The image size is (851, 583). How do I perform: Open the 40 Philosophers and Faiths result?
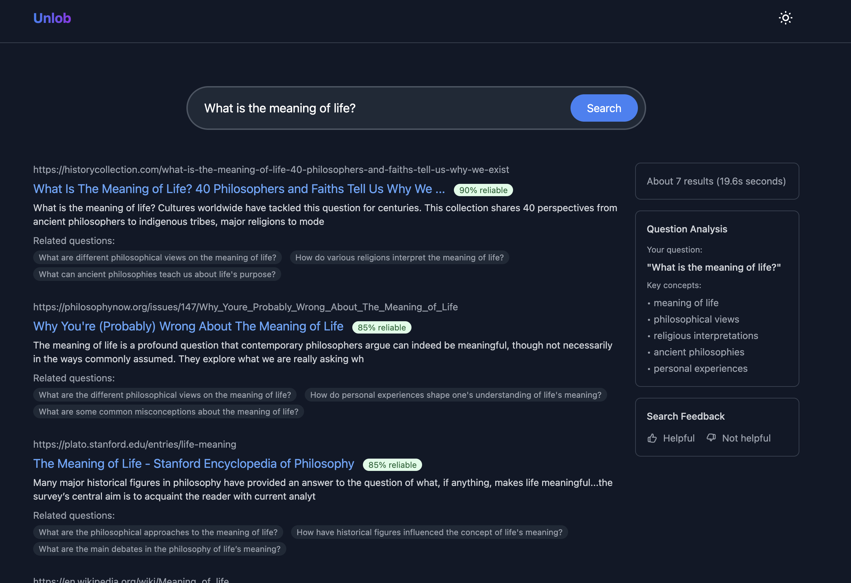(239, 189)
